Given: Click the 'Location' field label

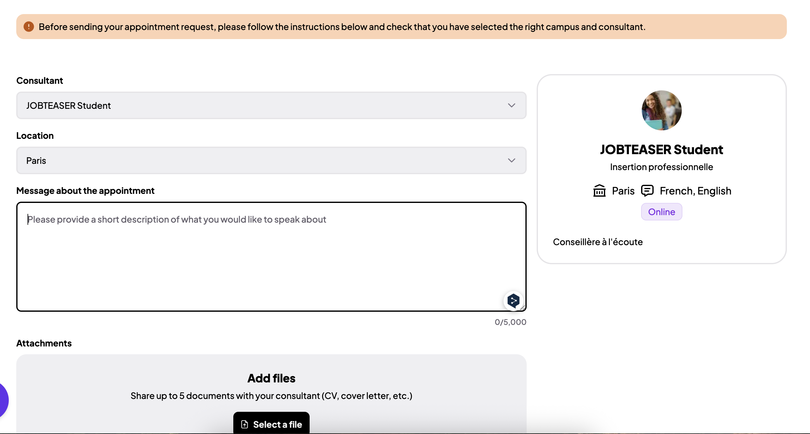Looking at the screenshot, I should point(35,135).
